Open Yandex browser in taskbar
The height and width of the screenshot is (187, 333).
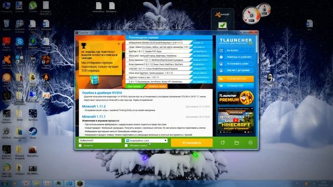(26, 183)
